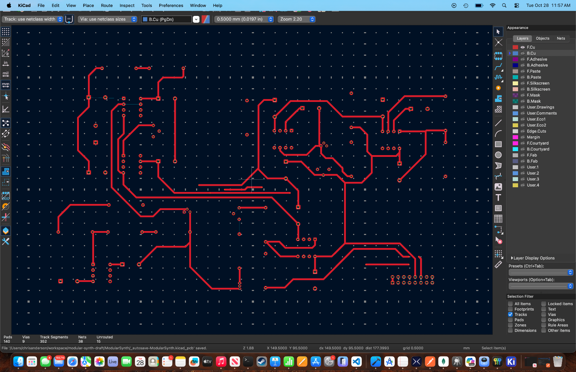Open the track width dropdown
Screen dimensions: 576x372
33,19
